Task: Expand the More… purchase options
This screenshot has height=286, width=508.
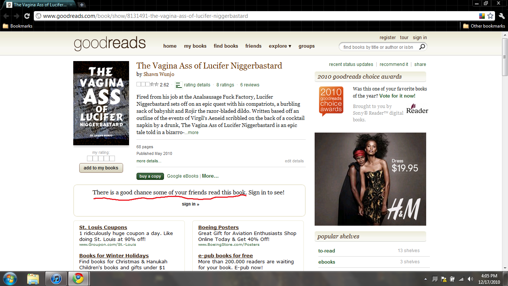Action: pos(210,176)
